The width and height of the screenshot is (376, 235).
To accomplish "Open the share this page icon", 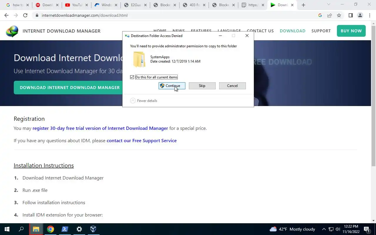I will [330, 15].
